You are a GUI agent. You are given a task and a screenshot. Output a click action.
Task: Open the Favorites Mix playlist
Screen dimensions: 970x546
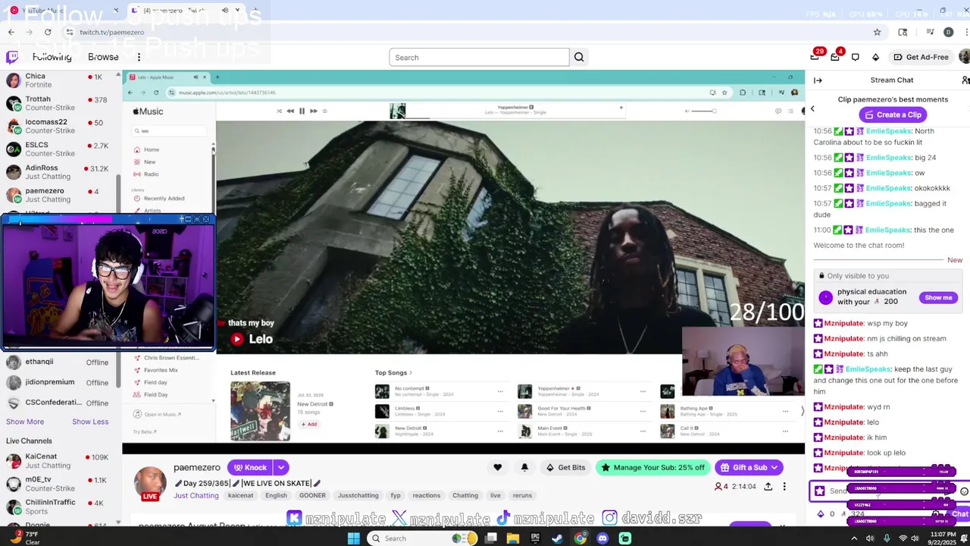pyautogui.click(x=161, y=370)
